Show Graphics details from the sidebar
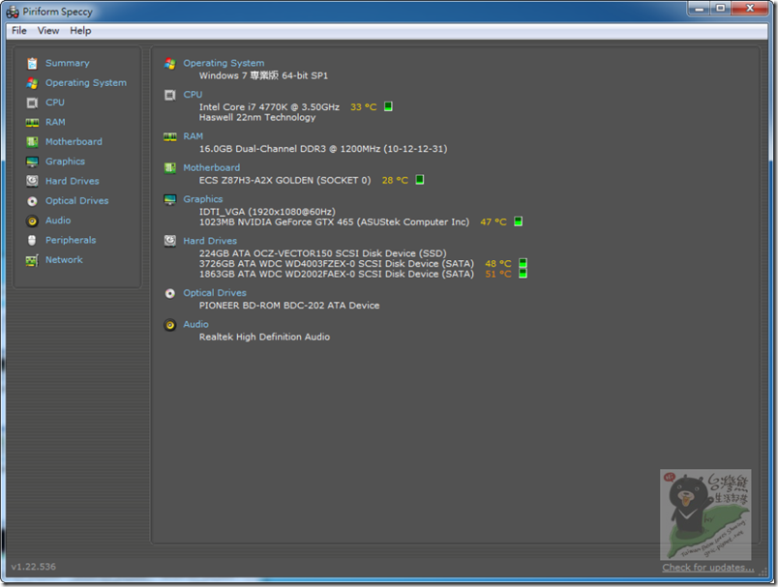The width and height of the screenshot is (778, 587). coord(65,161)
